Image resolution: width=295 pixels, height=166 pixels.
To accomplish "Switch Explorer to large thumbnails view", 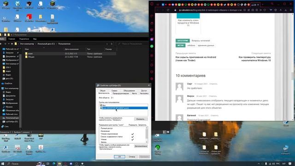I will coord(168,132).
